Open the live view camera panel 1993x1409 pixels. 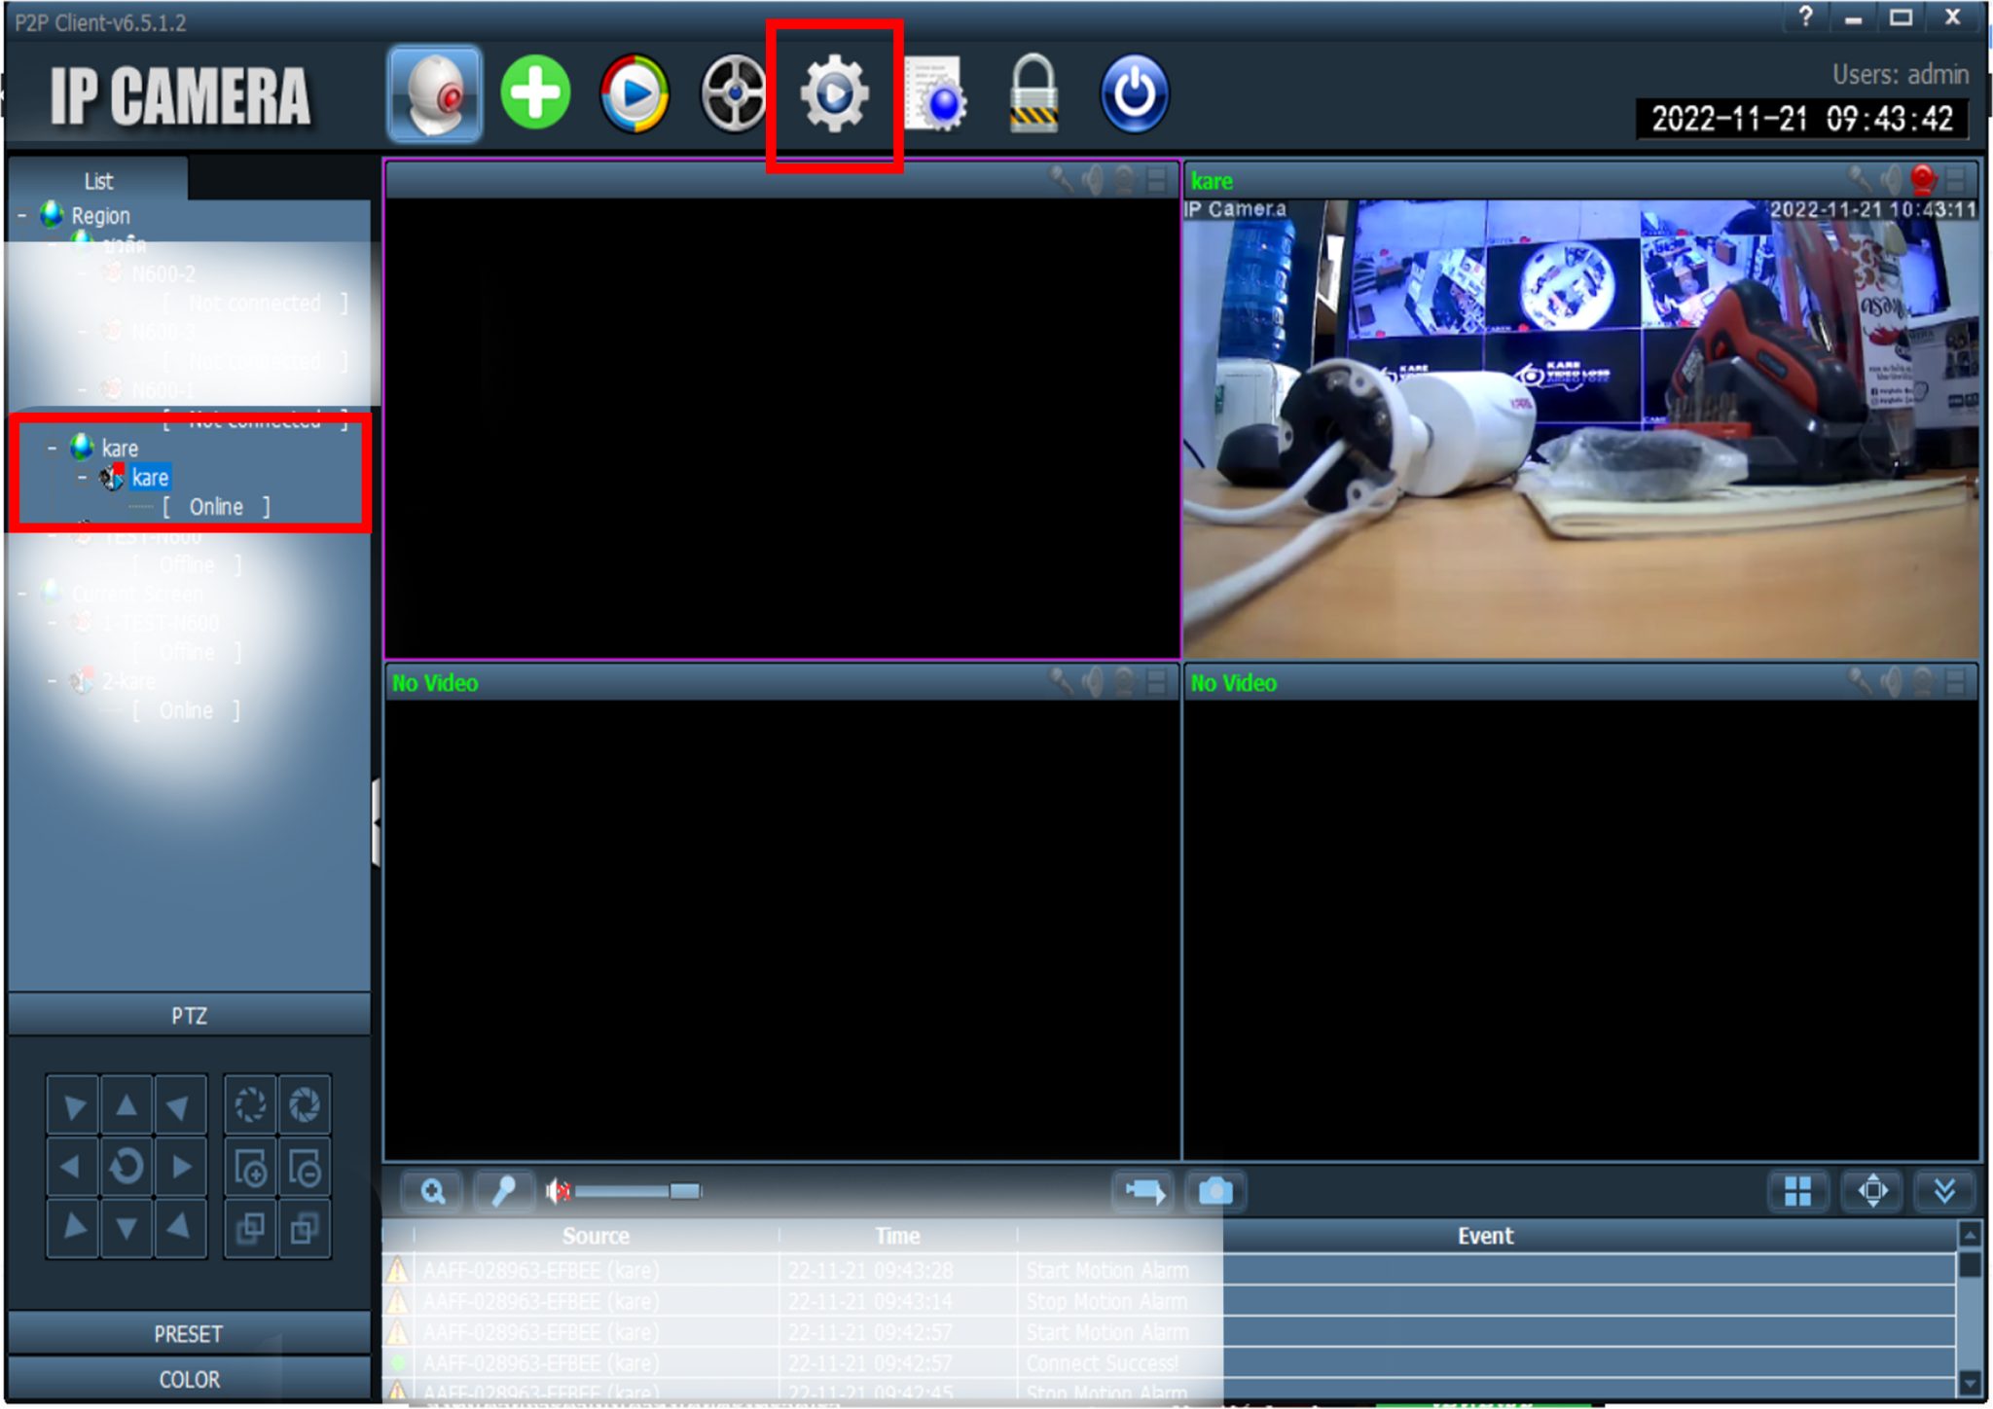tap(433, 92)
